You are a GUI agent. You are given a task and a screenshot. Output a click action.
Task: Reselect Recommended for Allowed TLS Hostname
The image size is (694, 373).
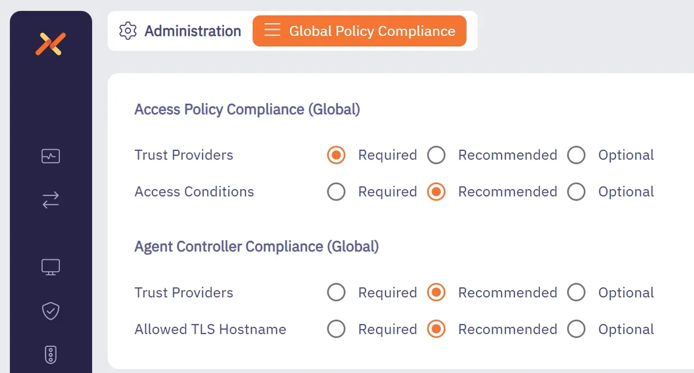[x=437, y=329]
